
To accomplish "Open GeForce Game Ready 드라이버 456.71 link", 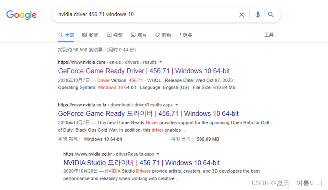I will [148, 114].
